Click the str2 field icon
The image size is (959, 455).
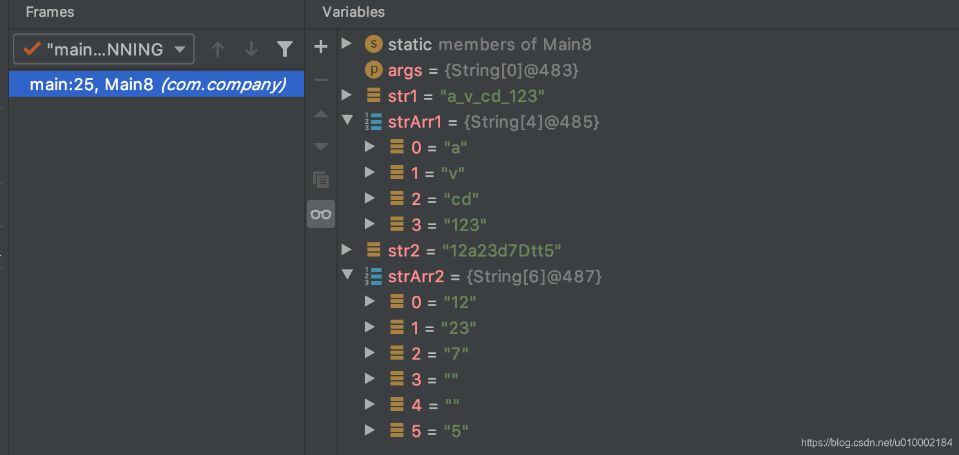click(x=373, y=249)
